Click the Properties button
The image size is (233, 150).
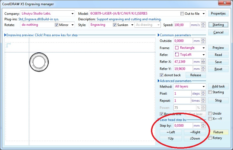point(218,13)
